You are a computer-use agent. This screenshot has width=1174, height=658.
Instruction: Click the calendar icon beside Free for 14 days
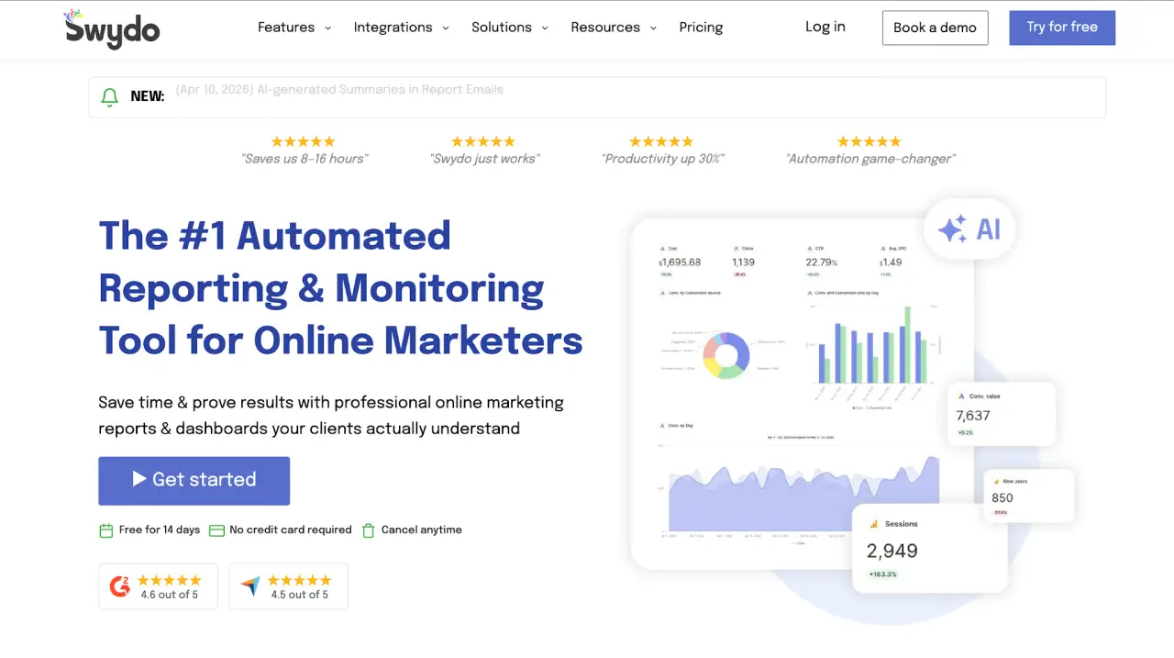[105, 530]
